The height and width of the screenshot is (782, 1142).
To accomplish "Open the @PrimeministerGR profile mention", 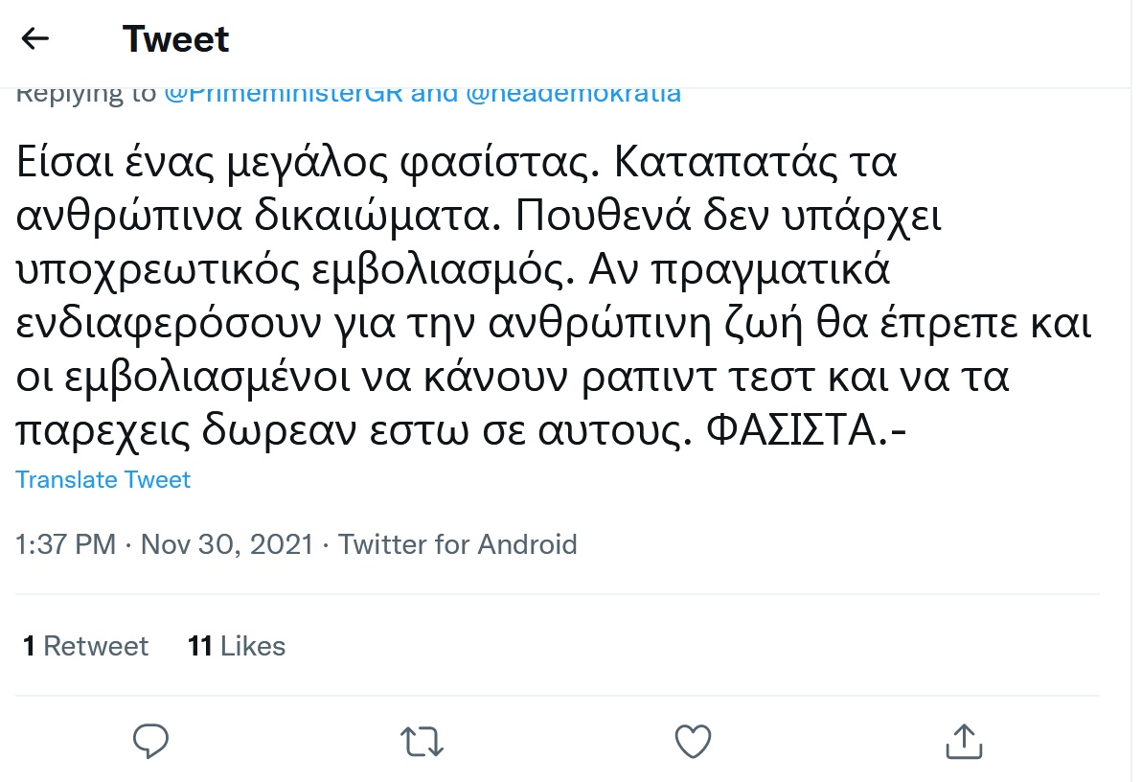I will pos(283,93).
